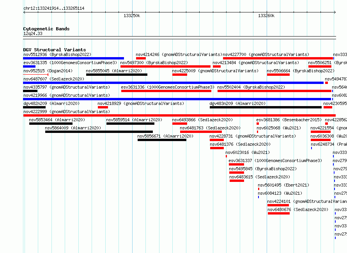The image size is (347, 253).
Task: Open the nsv4228731 gnomAD label
Action: tap(253, 136)
